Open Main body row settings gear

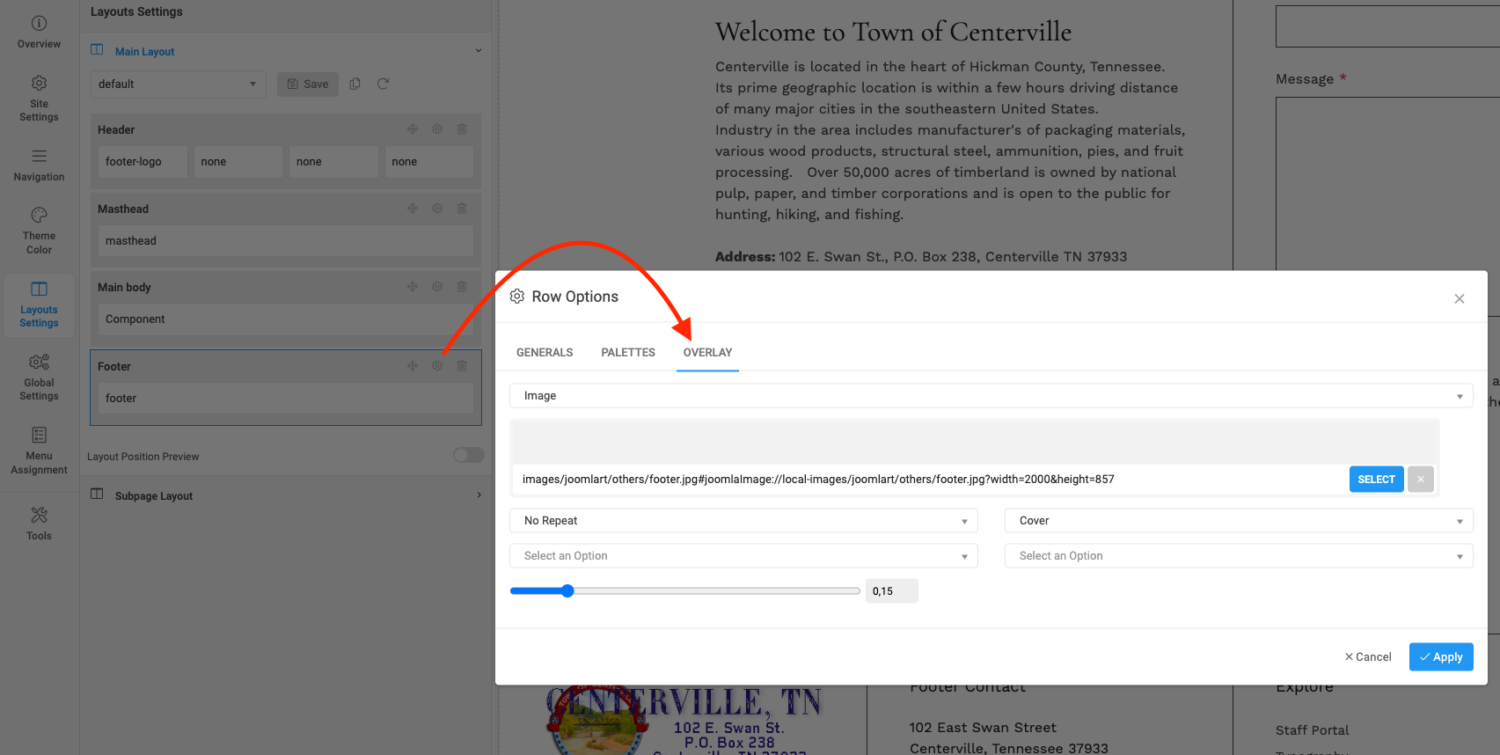(437, 287)
